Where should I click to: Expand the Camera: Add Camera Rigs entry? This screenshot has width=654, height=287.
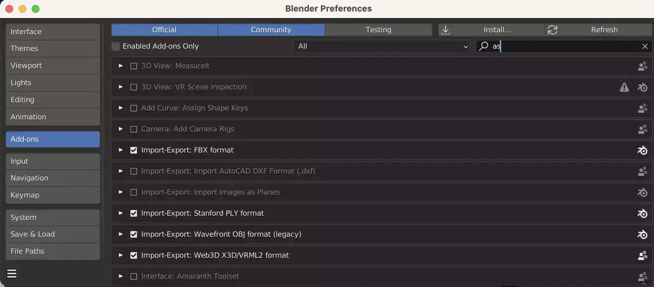[x=121, y=129]
